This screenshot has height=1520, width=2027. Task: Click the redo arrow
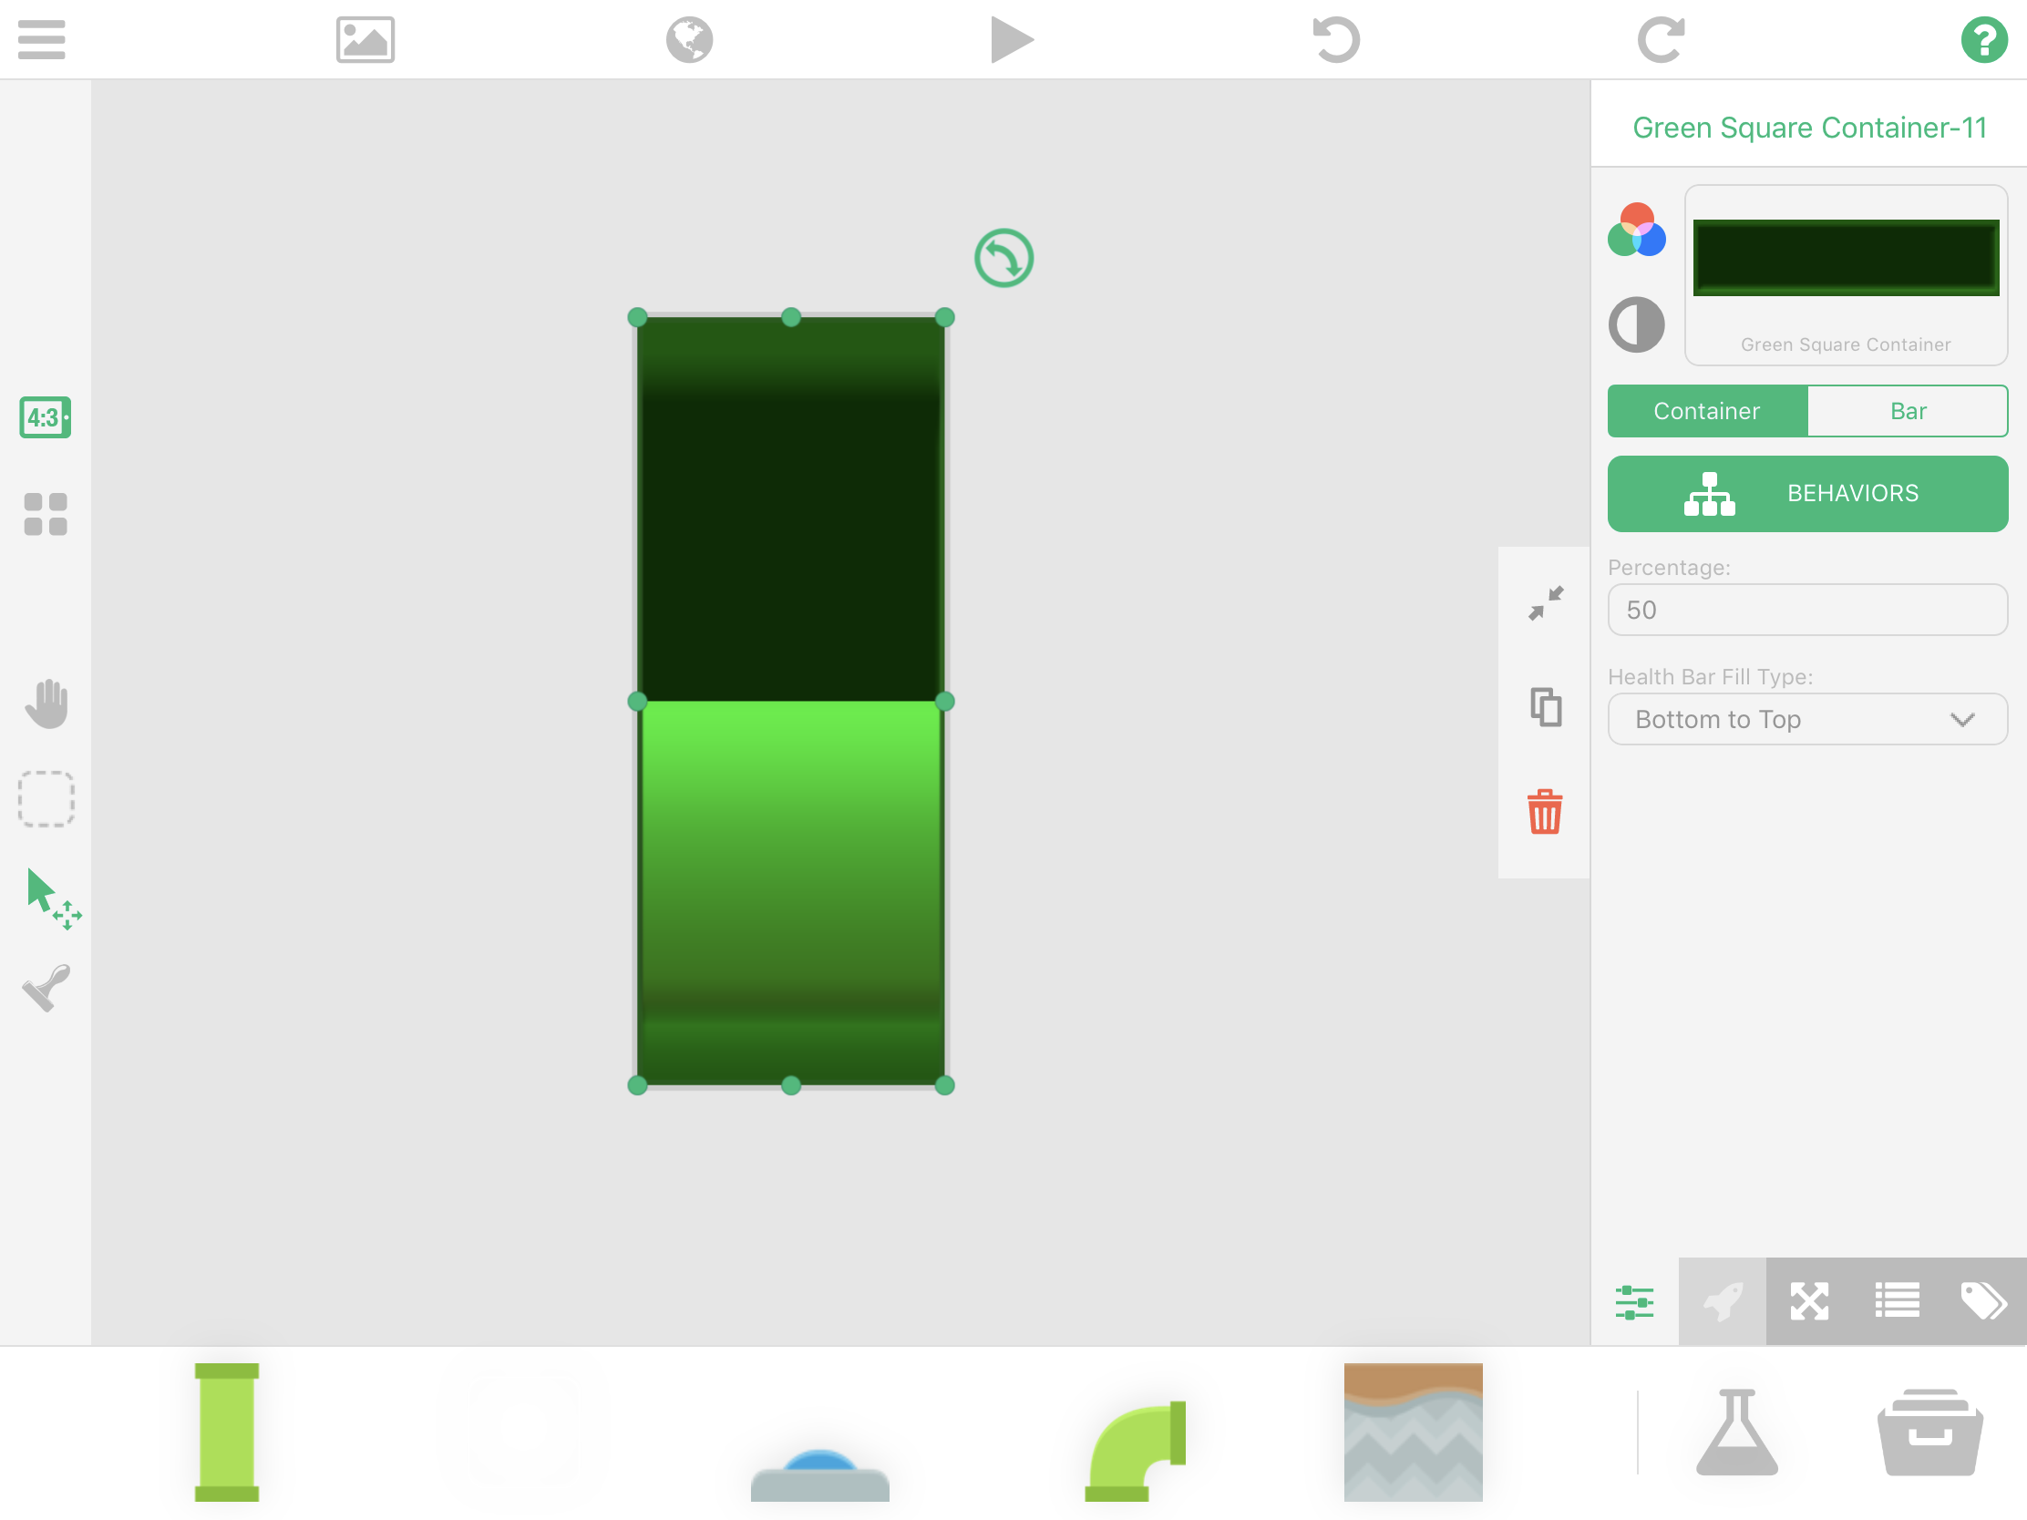point(1661,39)
